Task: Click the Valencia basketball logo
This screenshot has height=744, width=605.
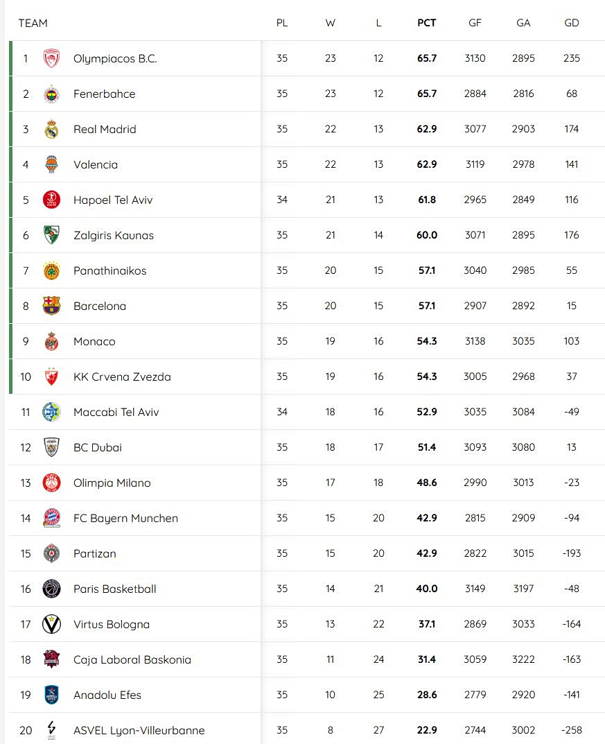Action: 51,165
